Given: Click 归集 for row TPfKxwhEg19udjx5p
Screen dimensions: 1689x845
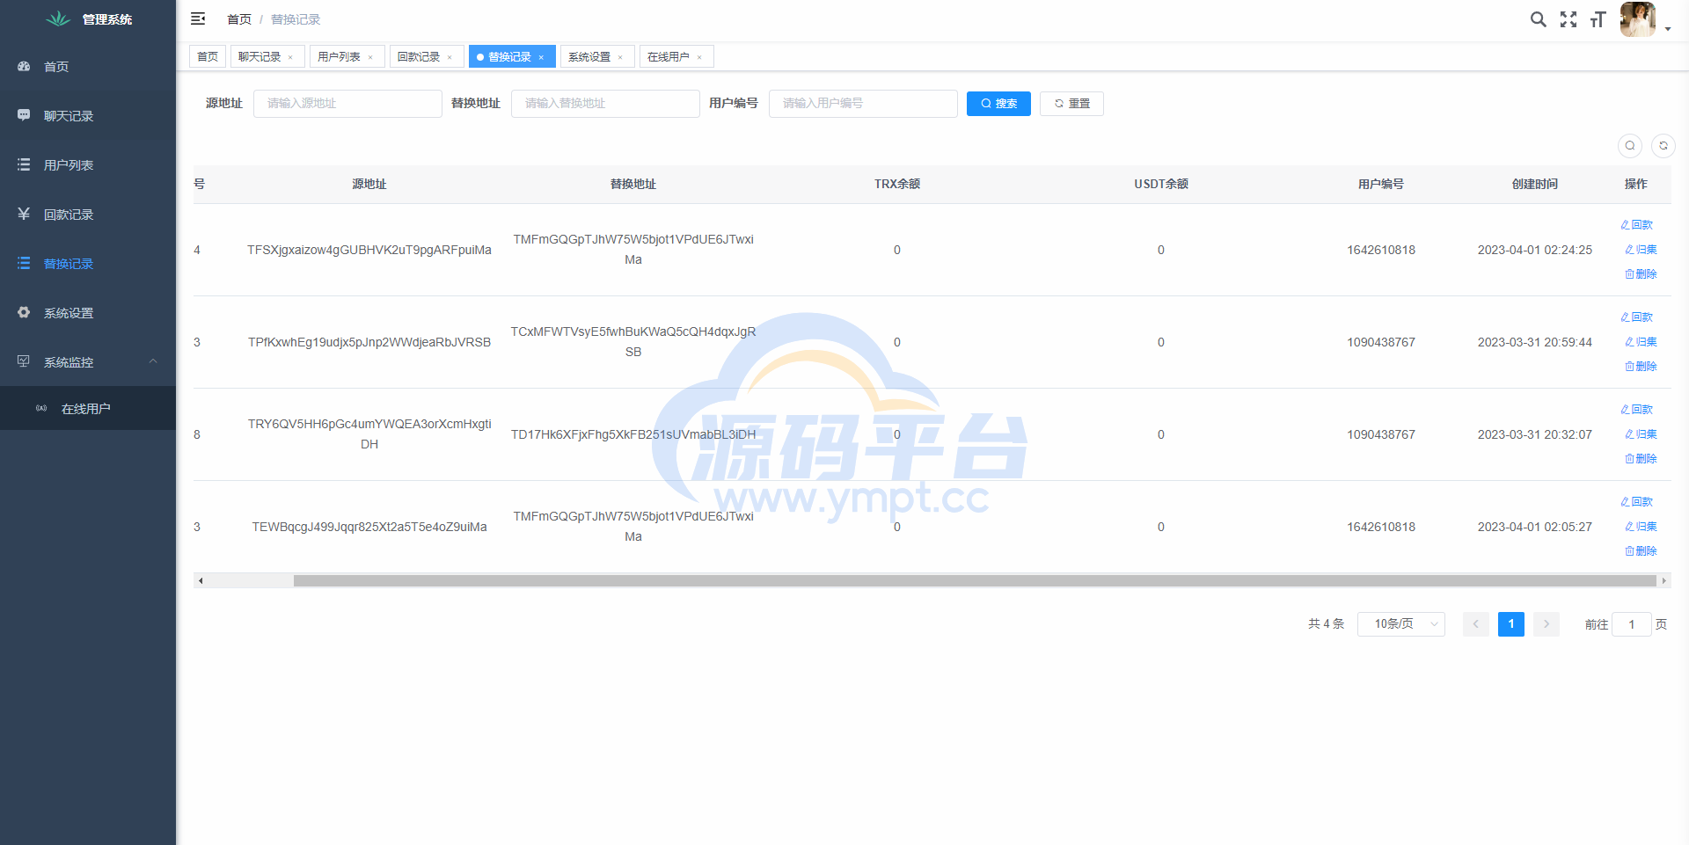Looking at the screenshot, I should click(1641, 342).
